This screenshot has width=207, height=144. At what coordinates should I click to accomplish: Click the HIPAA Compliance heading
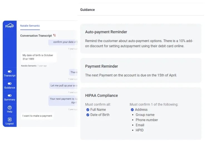coord(101,96)
